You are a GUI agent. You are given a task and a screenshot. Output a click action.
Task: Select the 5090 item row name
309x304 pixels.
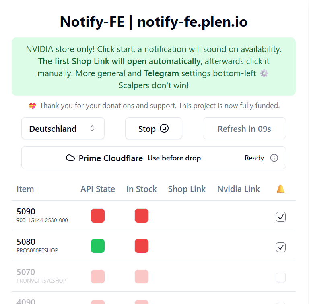26,212
